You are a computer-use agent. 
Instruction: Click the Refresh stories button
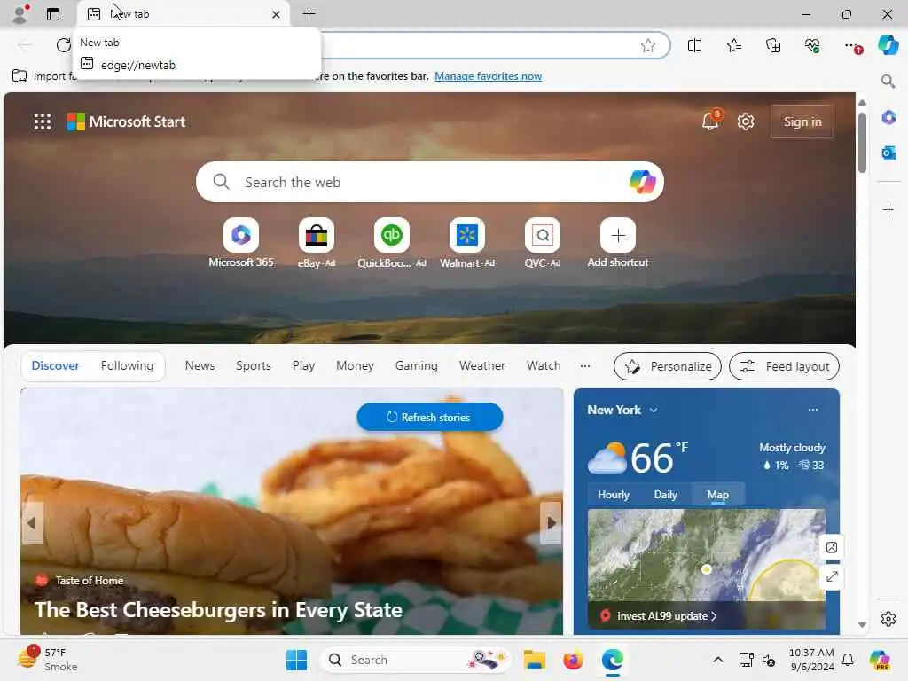point(430,417)
